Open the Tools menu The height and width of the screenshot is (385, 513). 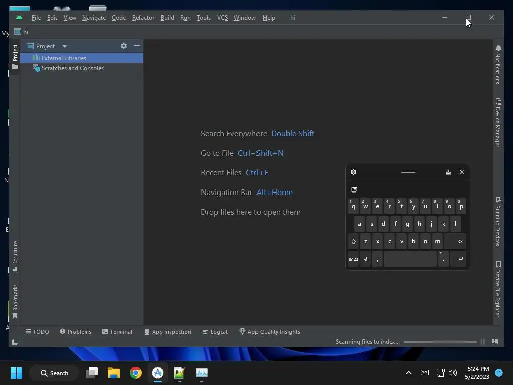[204, 18]
